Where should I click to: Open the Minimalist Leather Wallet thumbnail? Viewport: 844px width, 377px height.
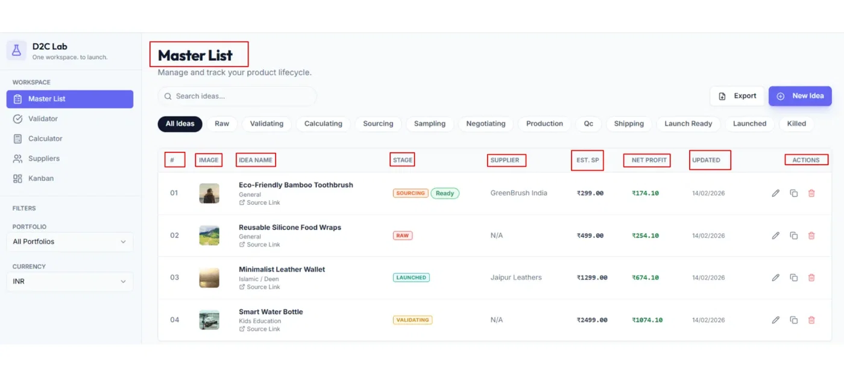click(209, 278)
